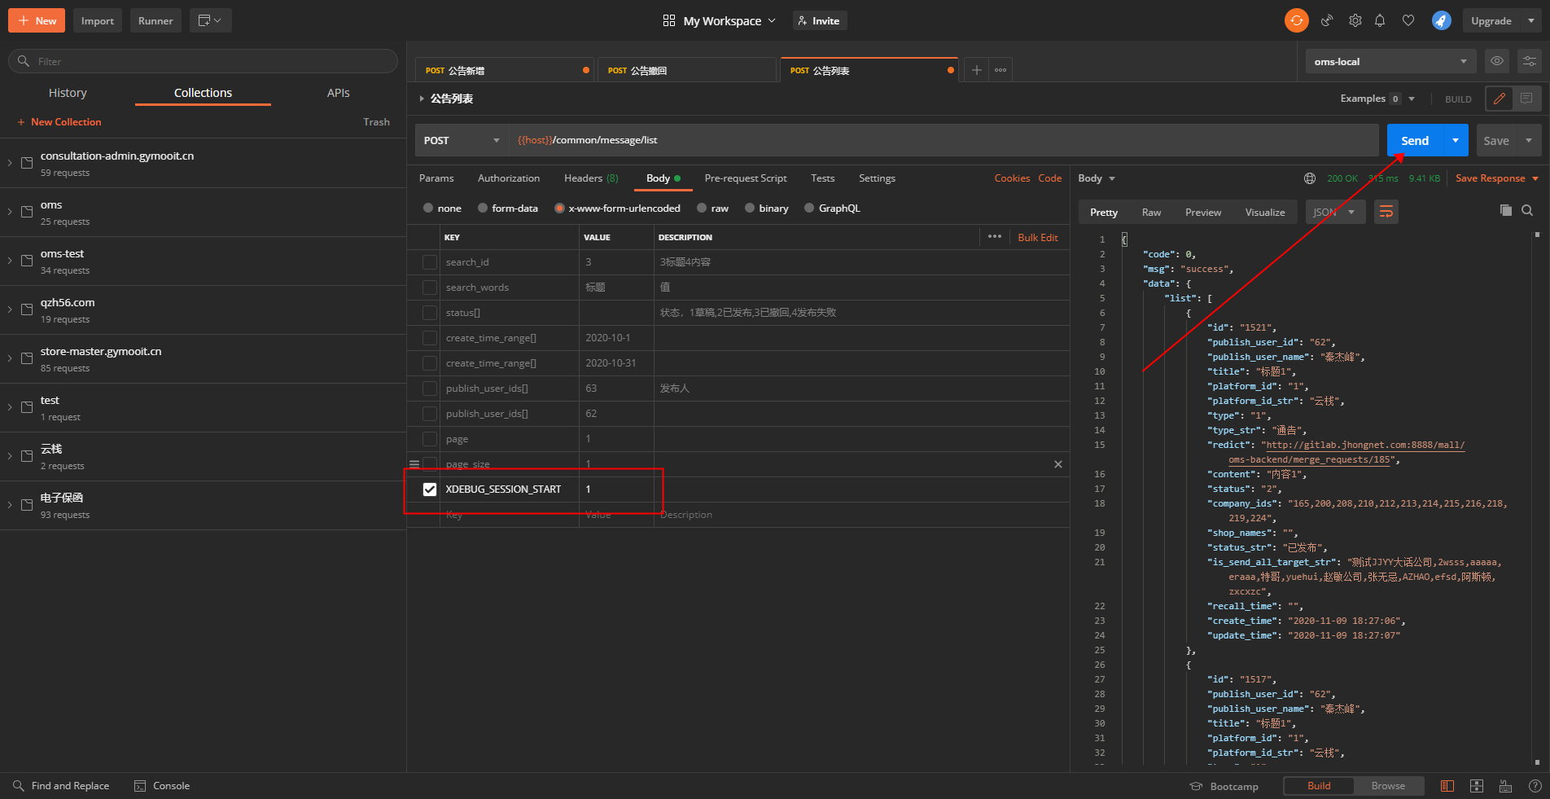Open the body table column options ellipsis
This screenshot has height=799, width=1550.
coord(994,237)
